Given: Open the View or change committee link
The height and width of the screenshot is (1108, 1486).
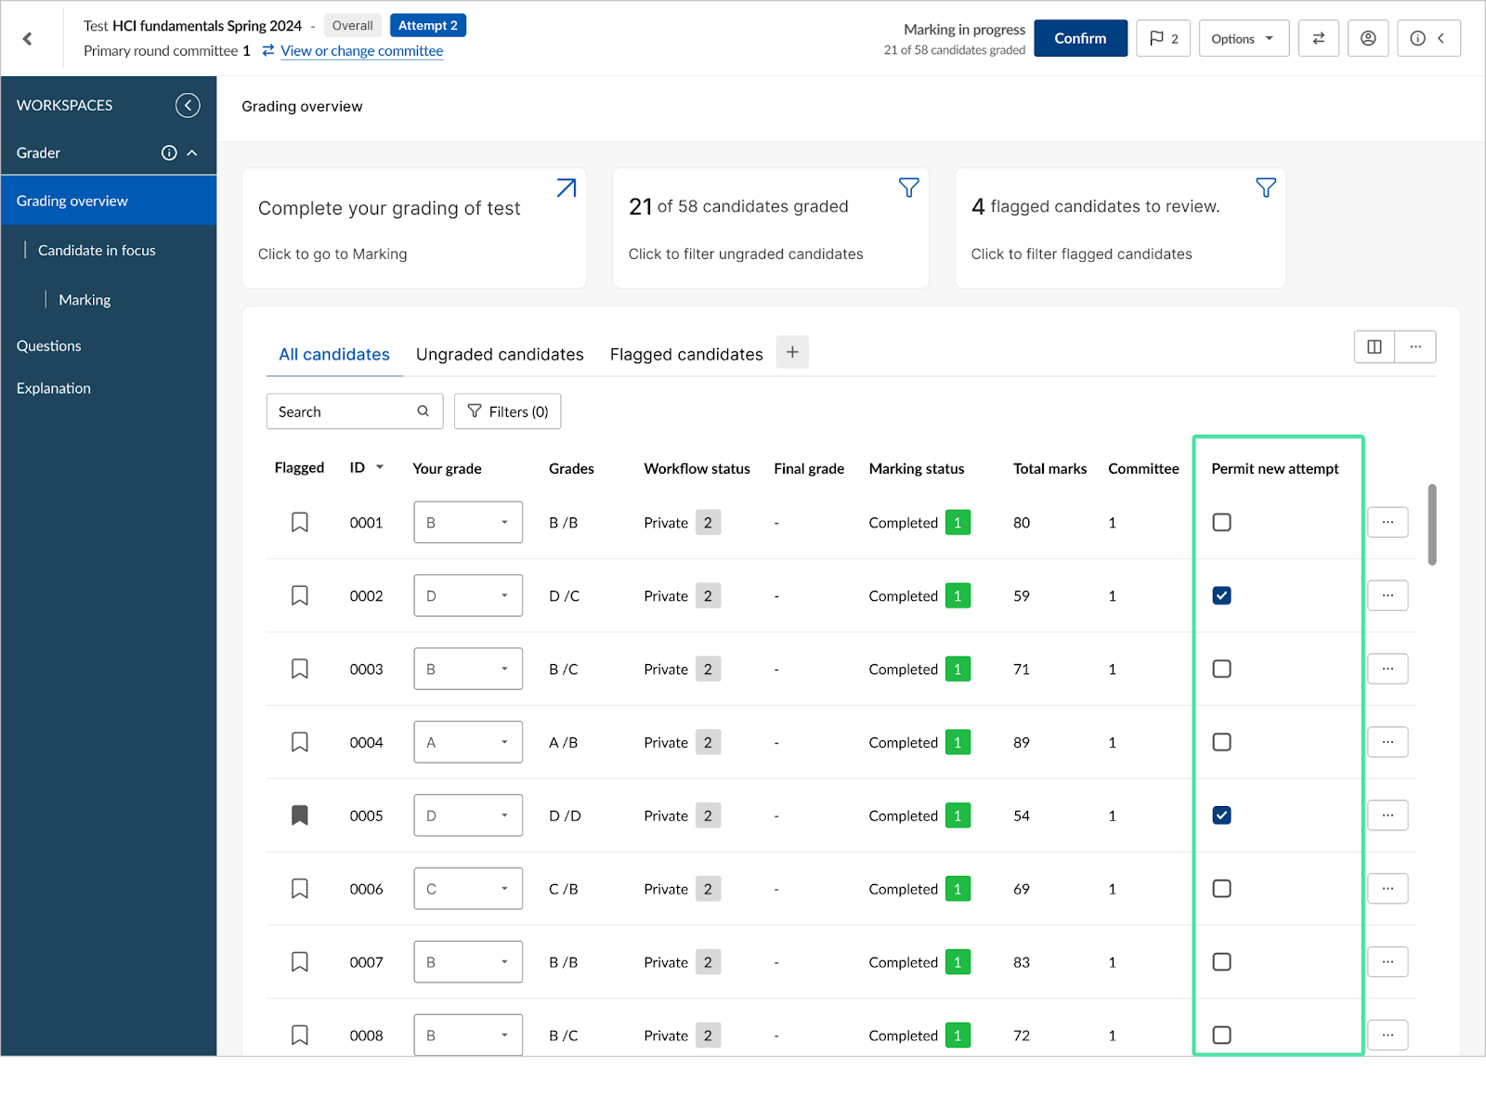Looking at the screenshot, I should pos(361,50).
